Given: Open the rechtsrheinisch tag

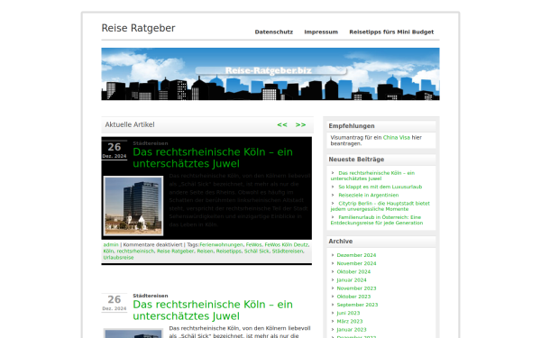Looking at the screenshot, I should pos(135,251).
